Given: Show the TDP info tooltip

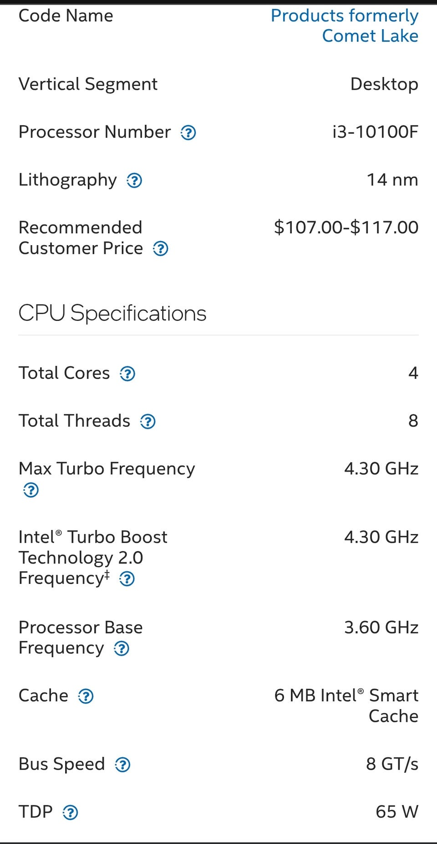Looking at the screenshot, I should click(71, 813).
